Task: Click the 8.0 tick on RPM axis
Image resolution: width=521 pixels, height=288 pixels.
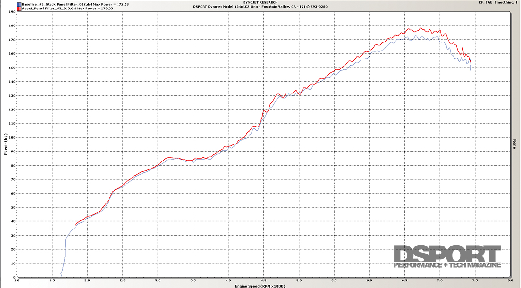Action: tap(510, 281)
